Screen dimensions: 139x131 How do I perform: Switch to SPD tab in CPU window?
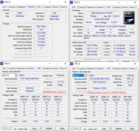[x=108, y=7]
